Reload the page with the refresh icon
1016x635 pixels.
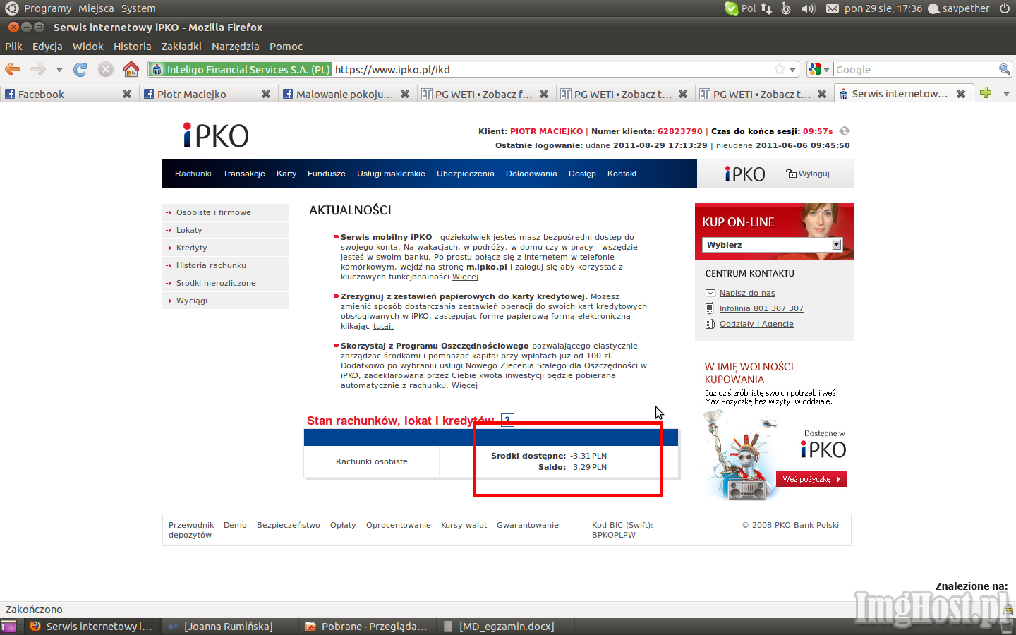pos(80,69)
